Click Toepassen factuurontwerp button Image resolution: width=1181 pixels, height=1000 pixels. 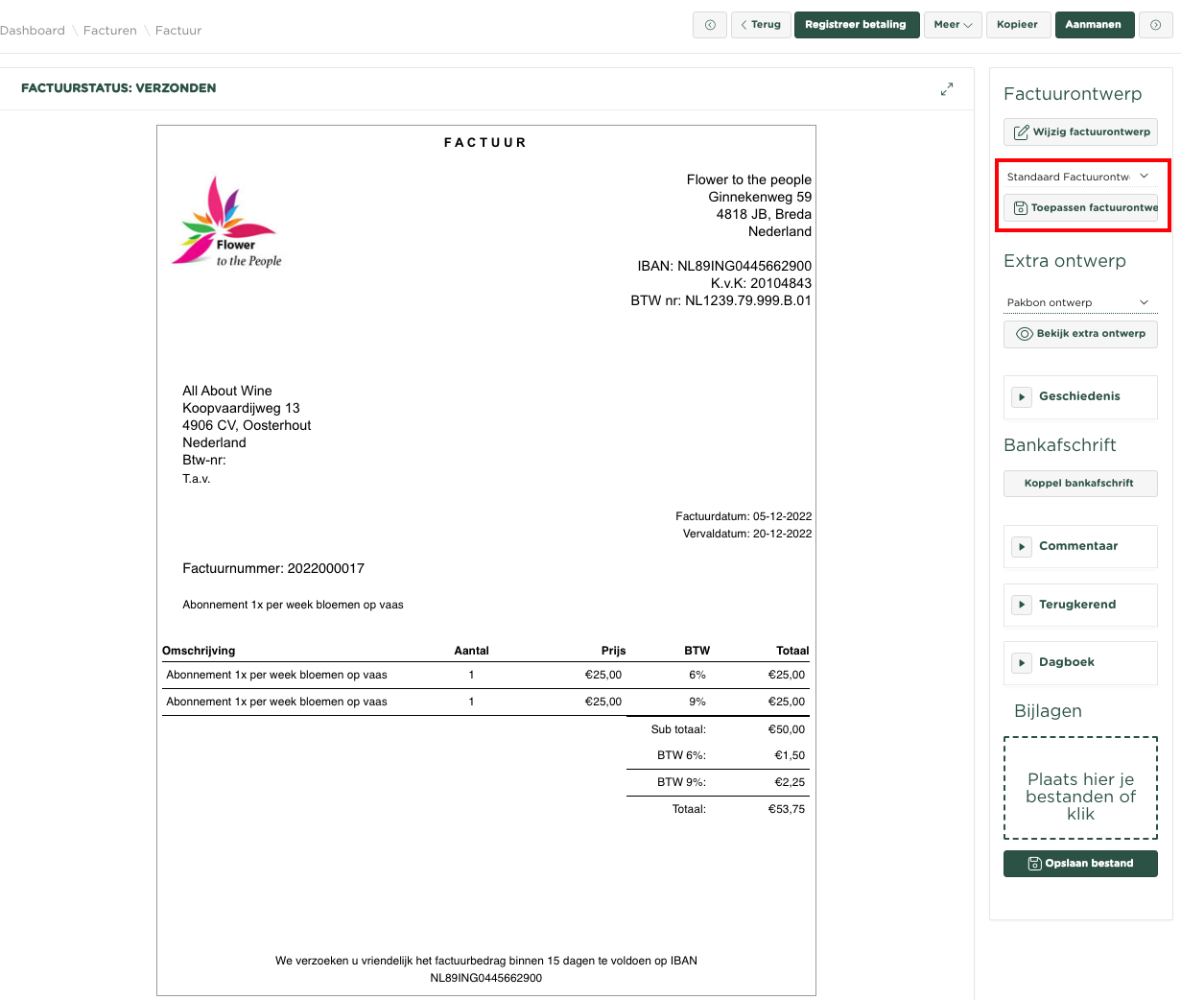tap(1080, 207)
